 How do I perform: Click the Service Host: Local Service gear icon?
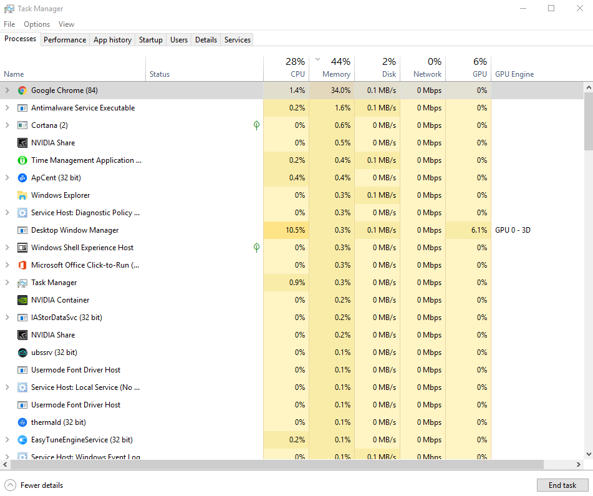pyautogui.click(x=22, y=387)
